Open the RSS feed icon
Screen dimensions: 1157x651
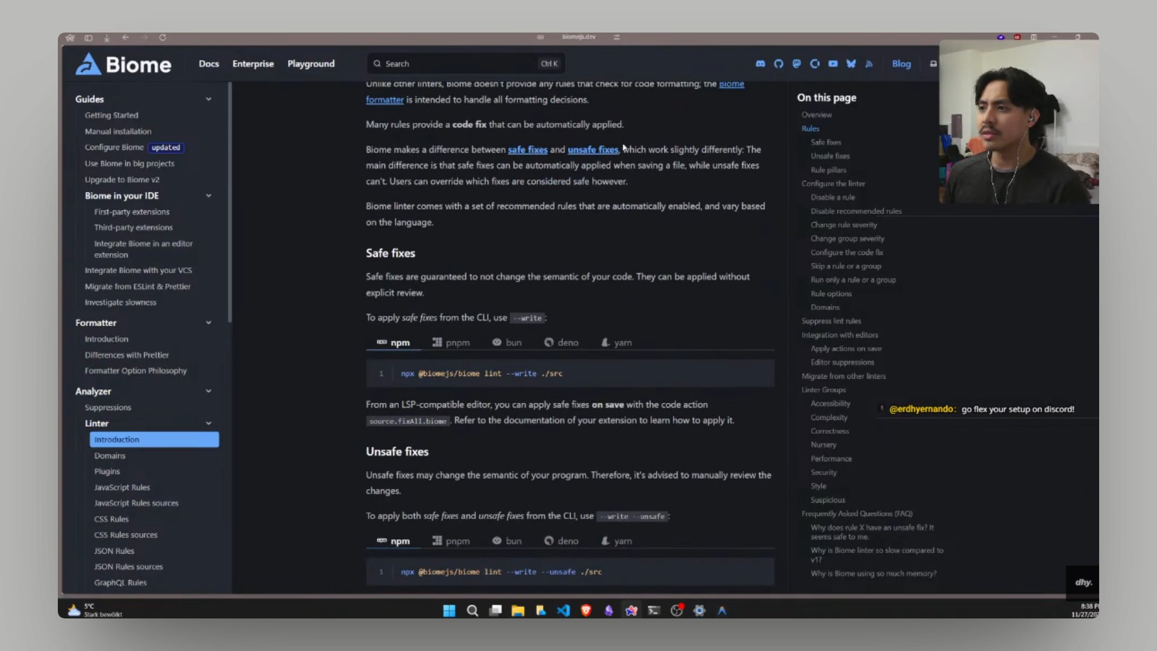[869, 64]
